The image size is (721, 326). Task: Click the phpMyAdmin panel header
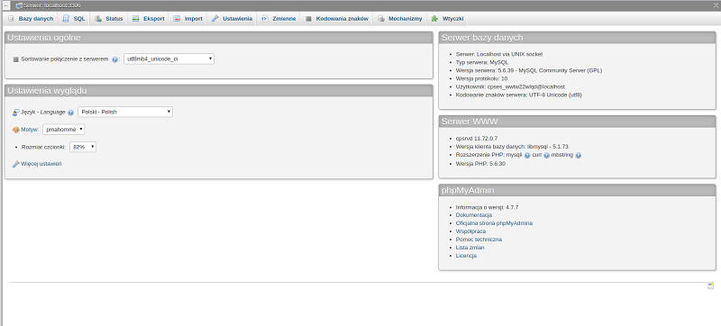[x=577, y=191]
